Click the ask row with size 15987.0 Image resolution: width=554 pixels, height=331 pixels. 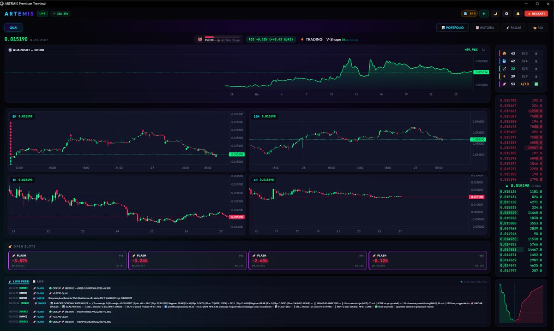coord(522,148)
